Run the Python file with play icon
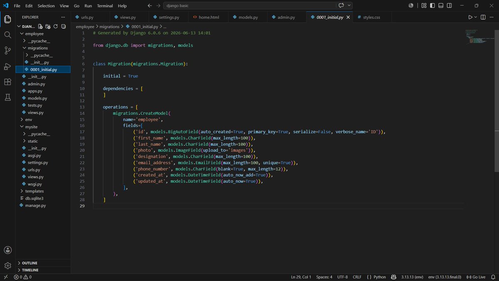Image resolution: width=499 pixels, height=281 pixels. 470,17
